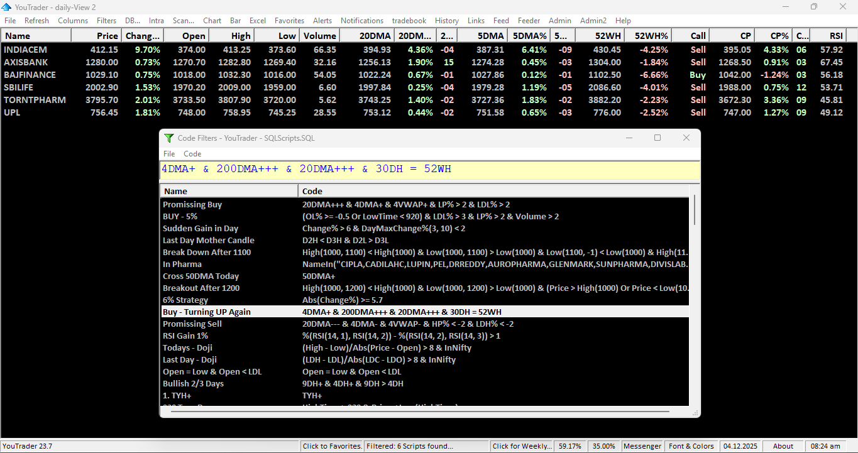Click the Click for Weekly status button
Viewport: 858px width, 453px height.
[522, 446]
